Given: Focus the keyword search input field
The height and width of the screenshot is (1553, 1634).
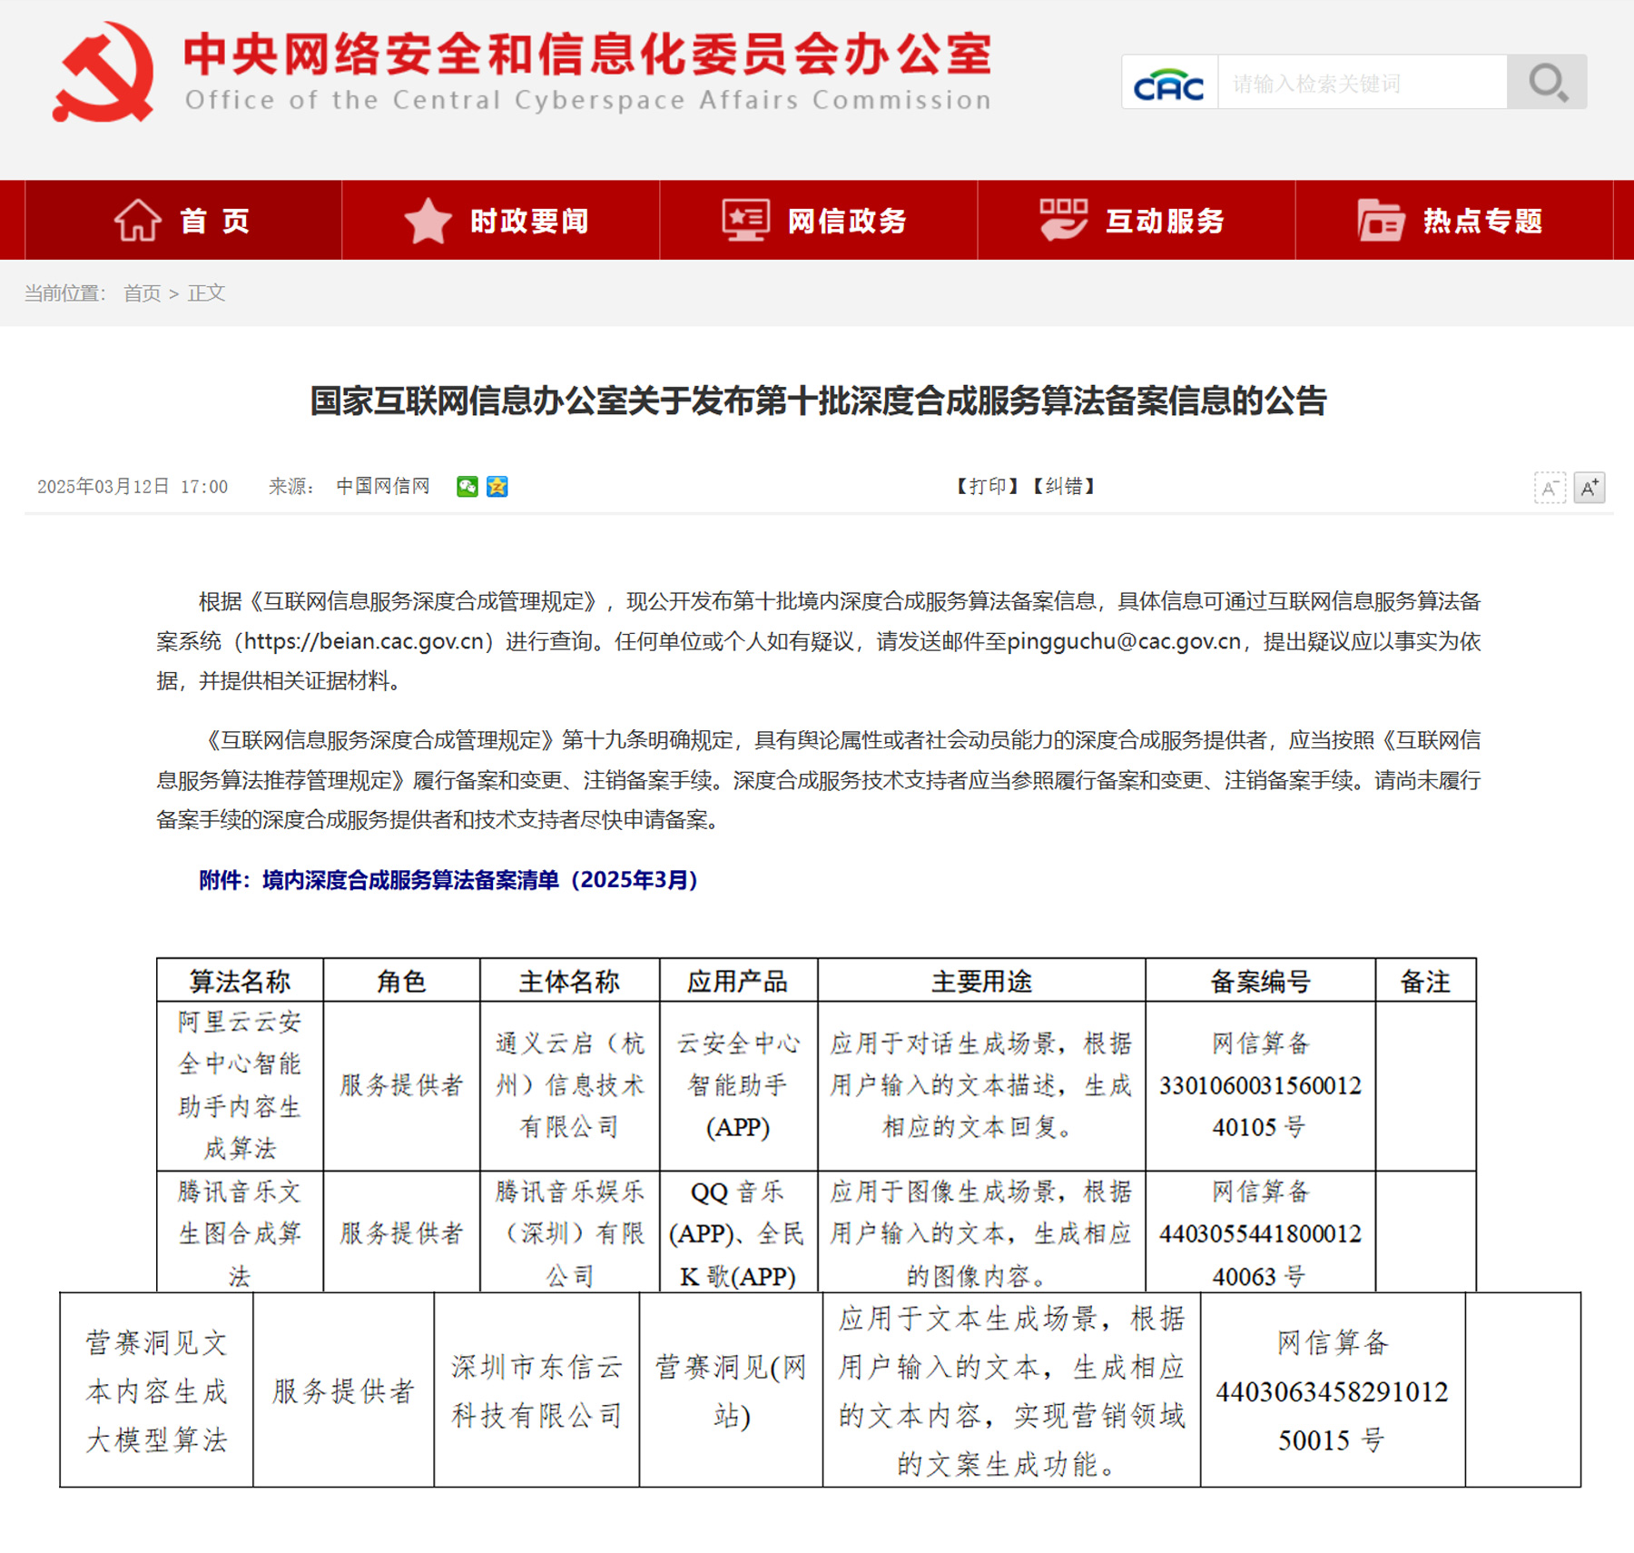Looking at the screenshot, I should 1362,83.
